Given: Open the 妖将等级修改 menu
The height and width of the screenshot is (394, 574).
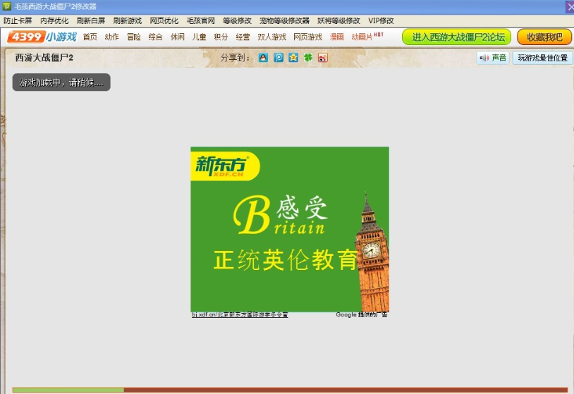Looking at the screenshot, I should tap(338, 21).
